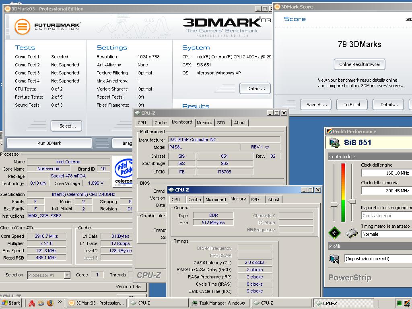Click the Intel Inside Celeron logo
This screenshot has width=412, height=309.
(x=123, y=171)
